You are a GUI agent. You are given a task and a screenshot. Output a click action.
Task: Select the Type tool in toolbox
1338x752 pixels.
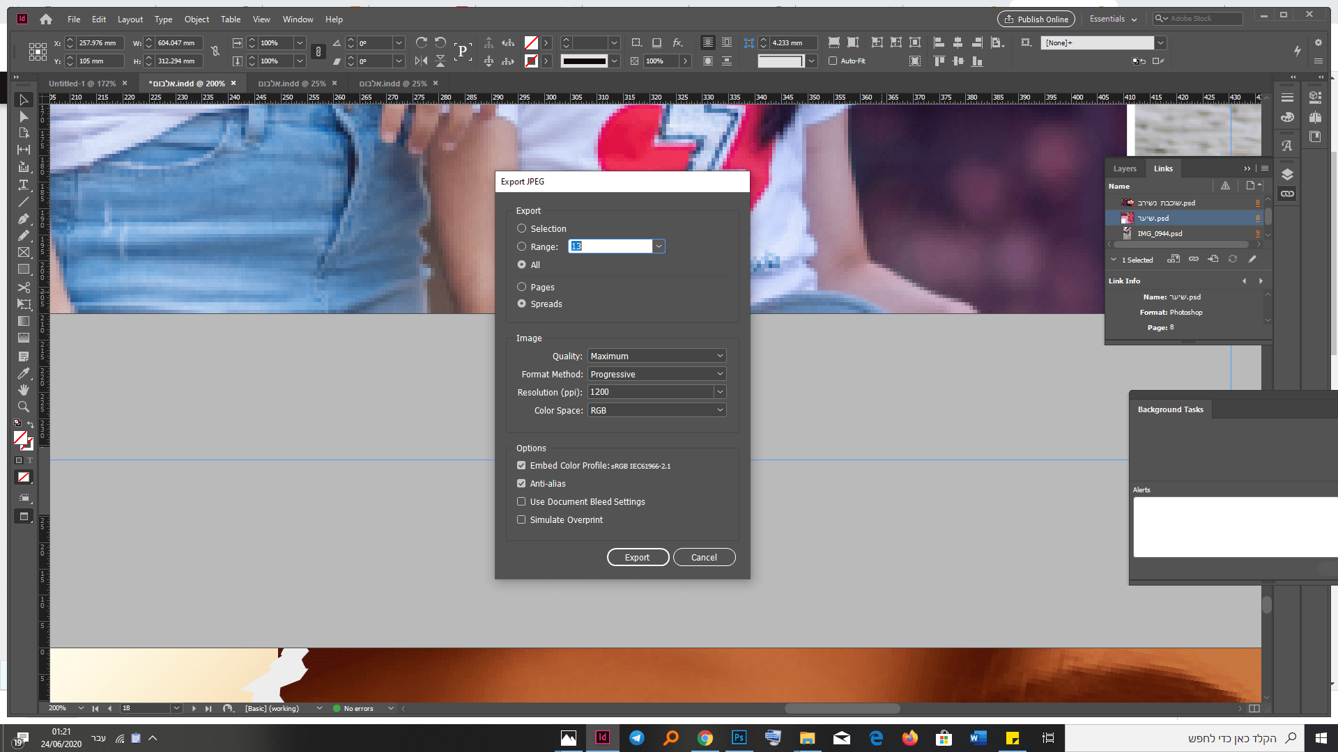[23, 185]
